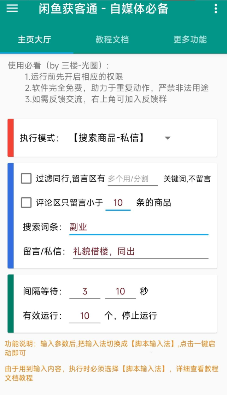This screenshot has width=227, height=395.
Task: Click the filter keywords placeholder 多个用/分割
Action: [x=133, y=179]
